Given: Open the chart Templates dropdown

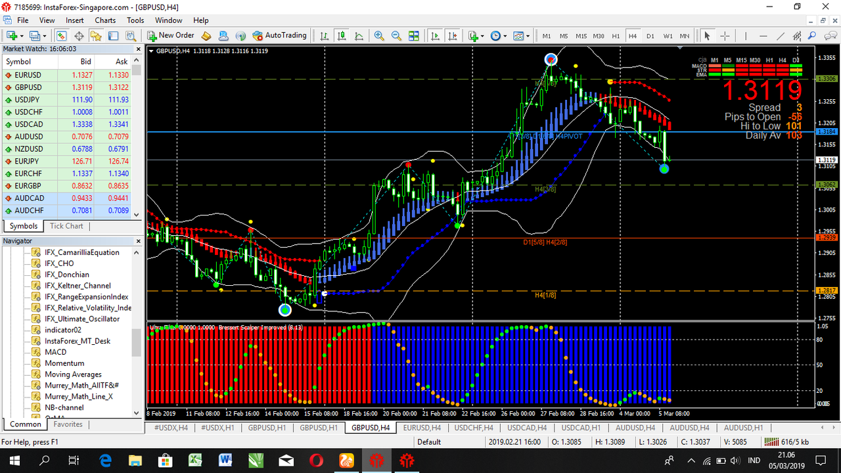Looking at the screenshot, I should pyautogui.click(x=528, y=35).
